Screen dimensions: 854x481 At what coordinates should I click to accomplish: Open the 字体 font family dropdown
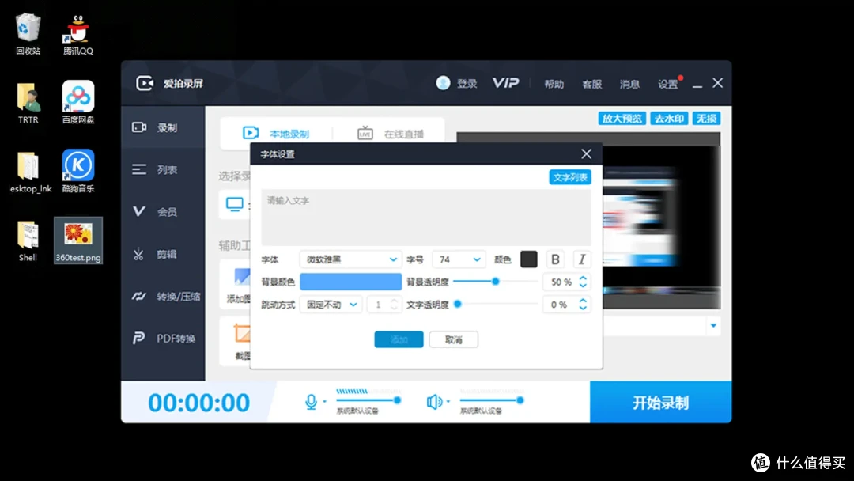[x=351, y=259]
